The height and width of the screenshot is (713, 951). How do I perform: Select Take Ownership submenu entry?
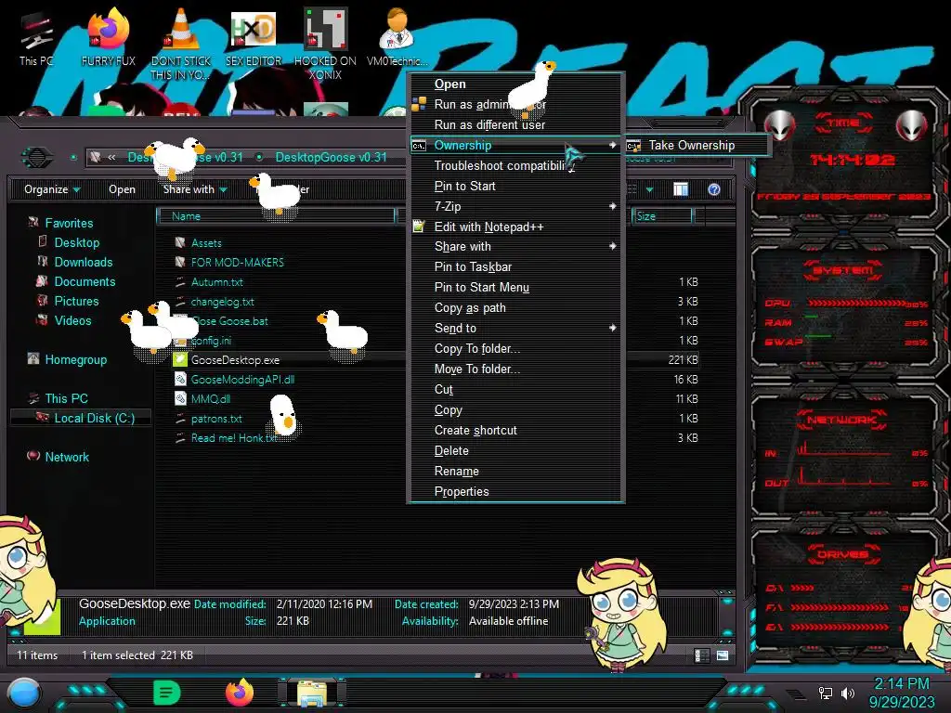click(697, 145)
